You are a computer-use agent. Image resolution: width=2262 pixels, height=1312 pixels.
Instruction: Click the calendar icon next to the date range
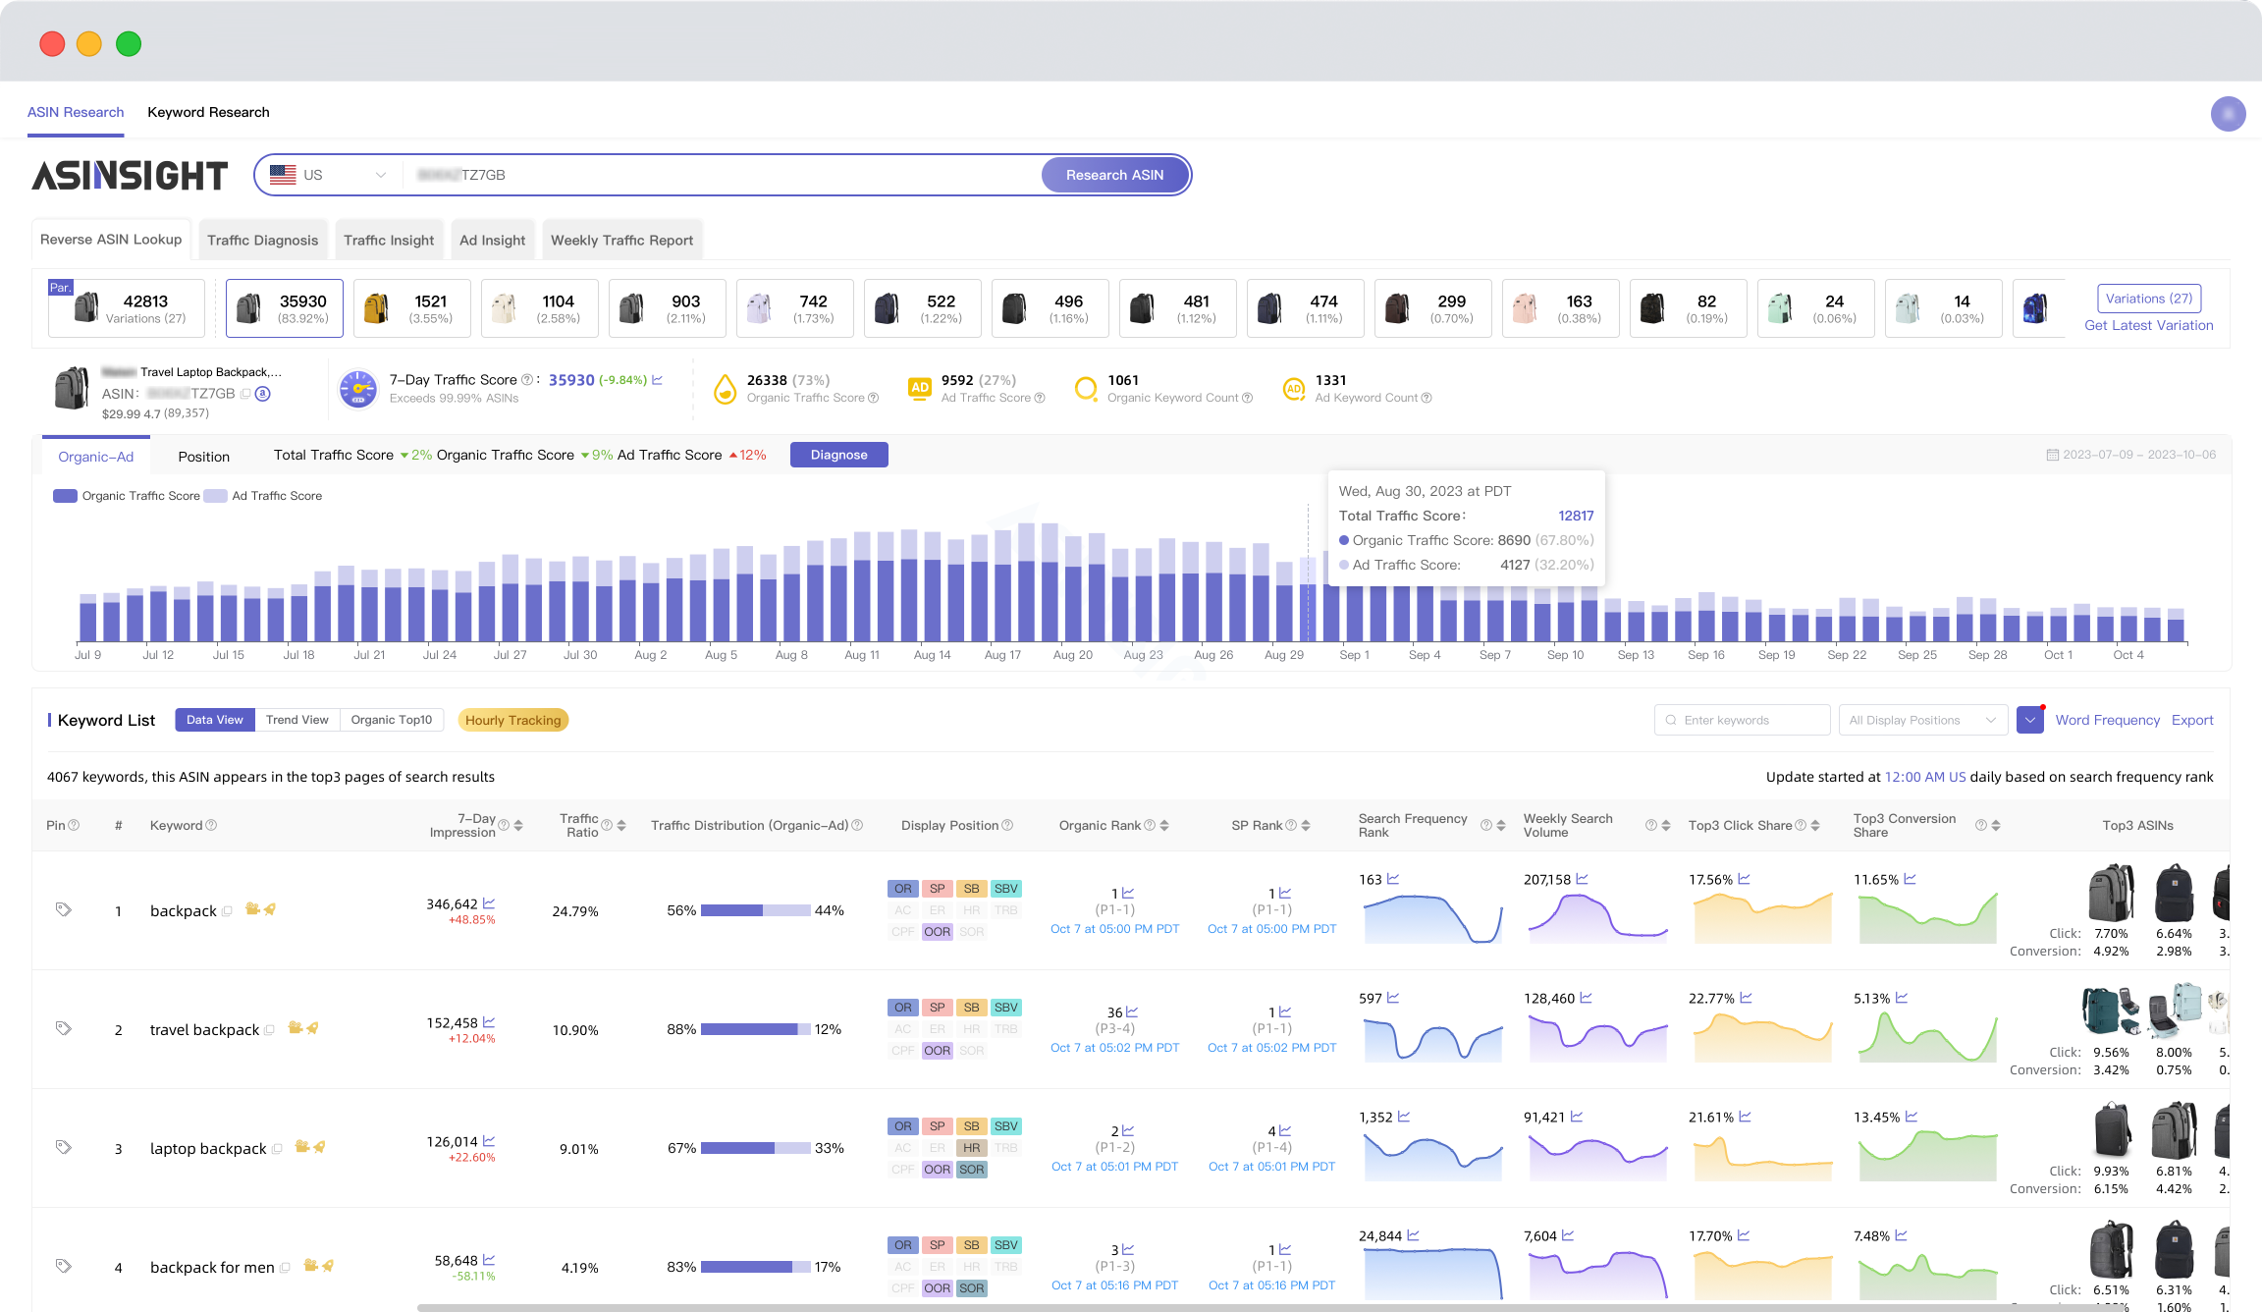point(2054,454)
